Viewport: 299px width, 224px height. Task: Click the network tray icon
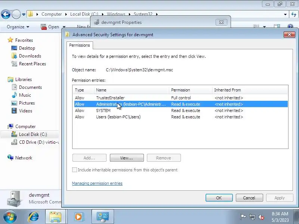(x=252, y=217)
